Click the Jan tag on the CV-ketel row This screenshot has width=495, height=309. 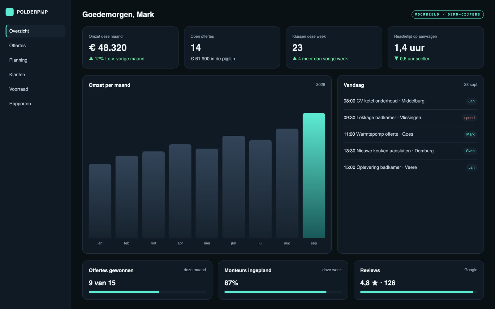coord(471,101)
